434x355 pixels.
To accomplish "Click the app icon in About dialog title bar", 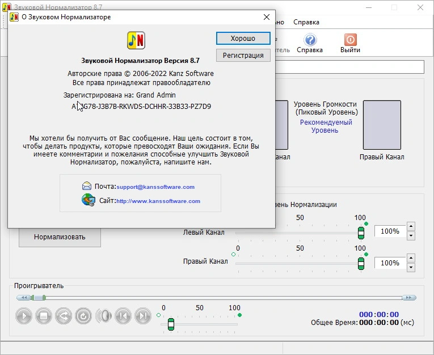I will (14, 17).
